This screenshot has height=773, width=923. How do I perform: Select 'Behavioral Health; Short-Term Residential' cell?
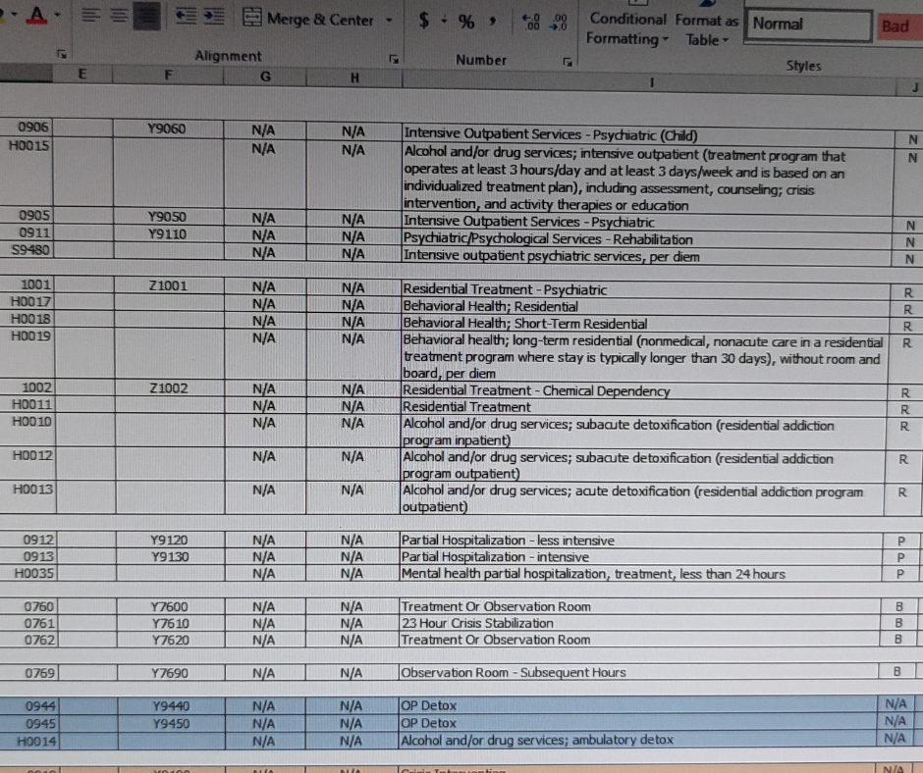644,324
